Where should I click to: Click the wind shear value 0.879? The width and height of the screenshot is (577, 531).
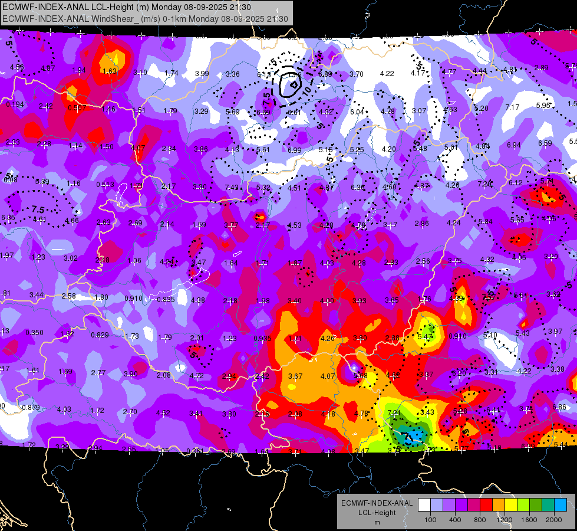coord(31,408)
